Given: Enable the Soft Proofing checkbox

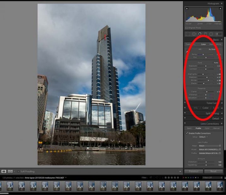Looking at the screenshot, I should (18, 171).
